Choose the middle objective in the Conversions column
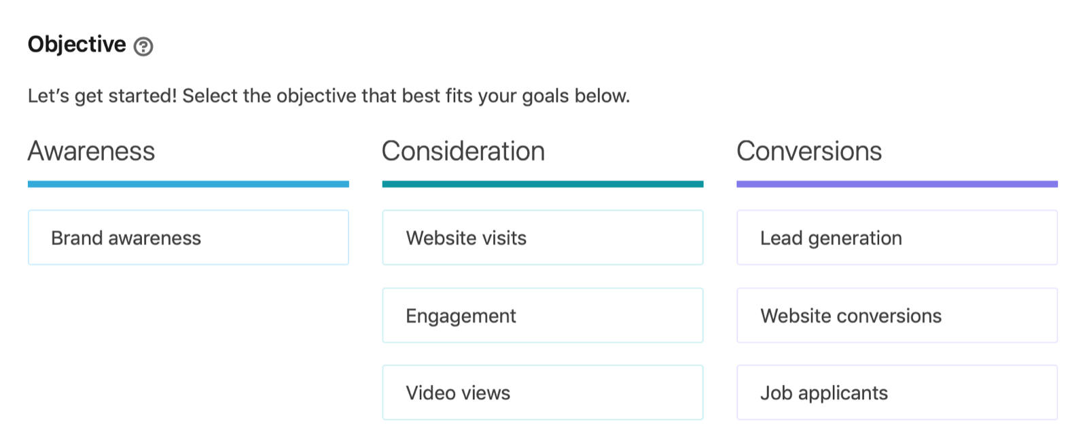The width and height of the screenshot is (1087, 446). (x=897, y=316)
